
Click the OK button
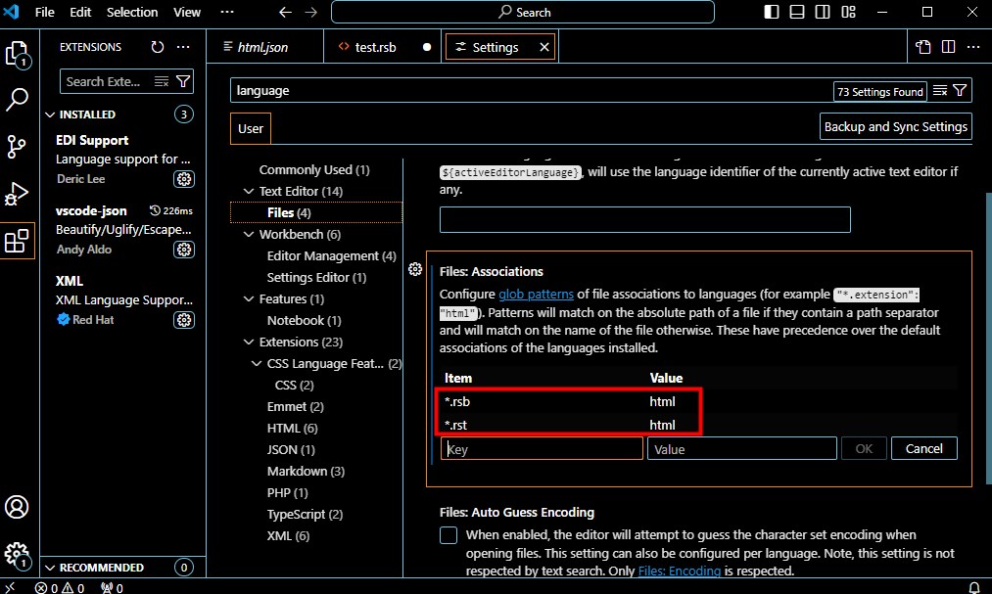coord(864,448)
